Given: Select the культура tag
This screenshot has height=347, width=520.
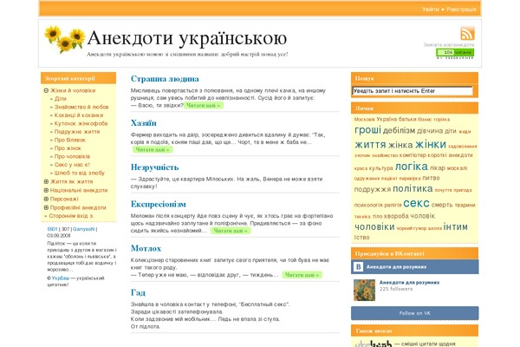Looking at the screenshot, I should (x=380, y=168).
